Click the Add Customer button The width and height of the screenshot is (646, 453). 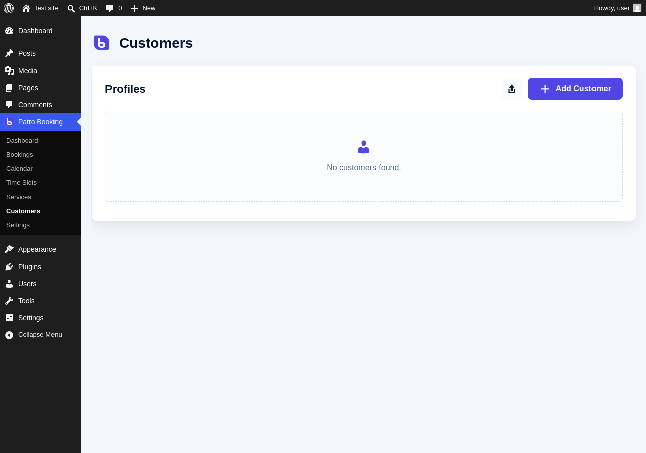point(575,89)
